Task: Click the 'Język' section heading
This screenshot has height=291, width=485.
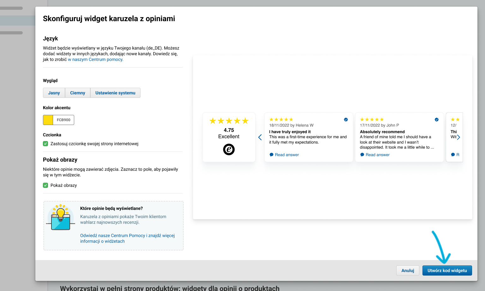Action: pyautogui.click(x=51, y=39)
